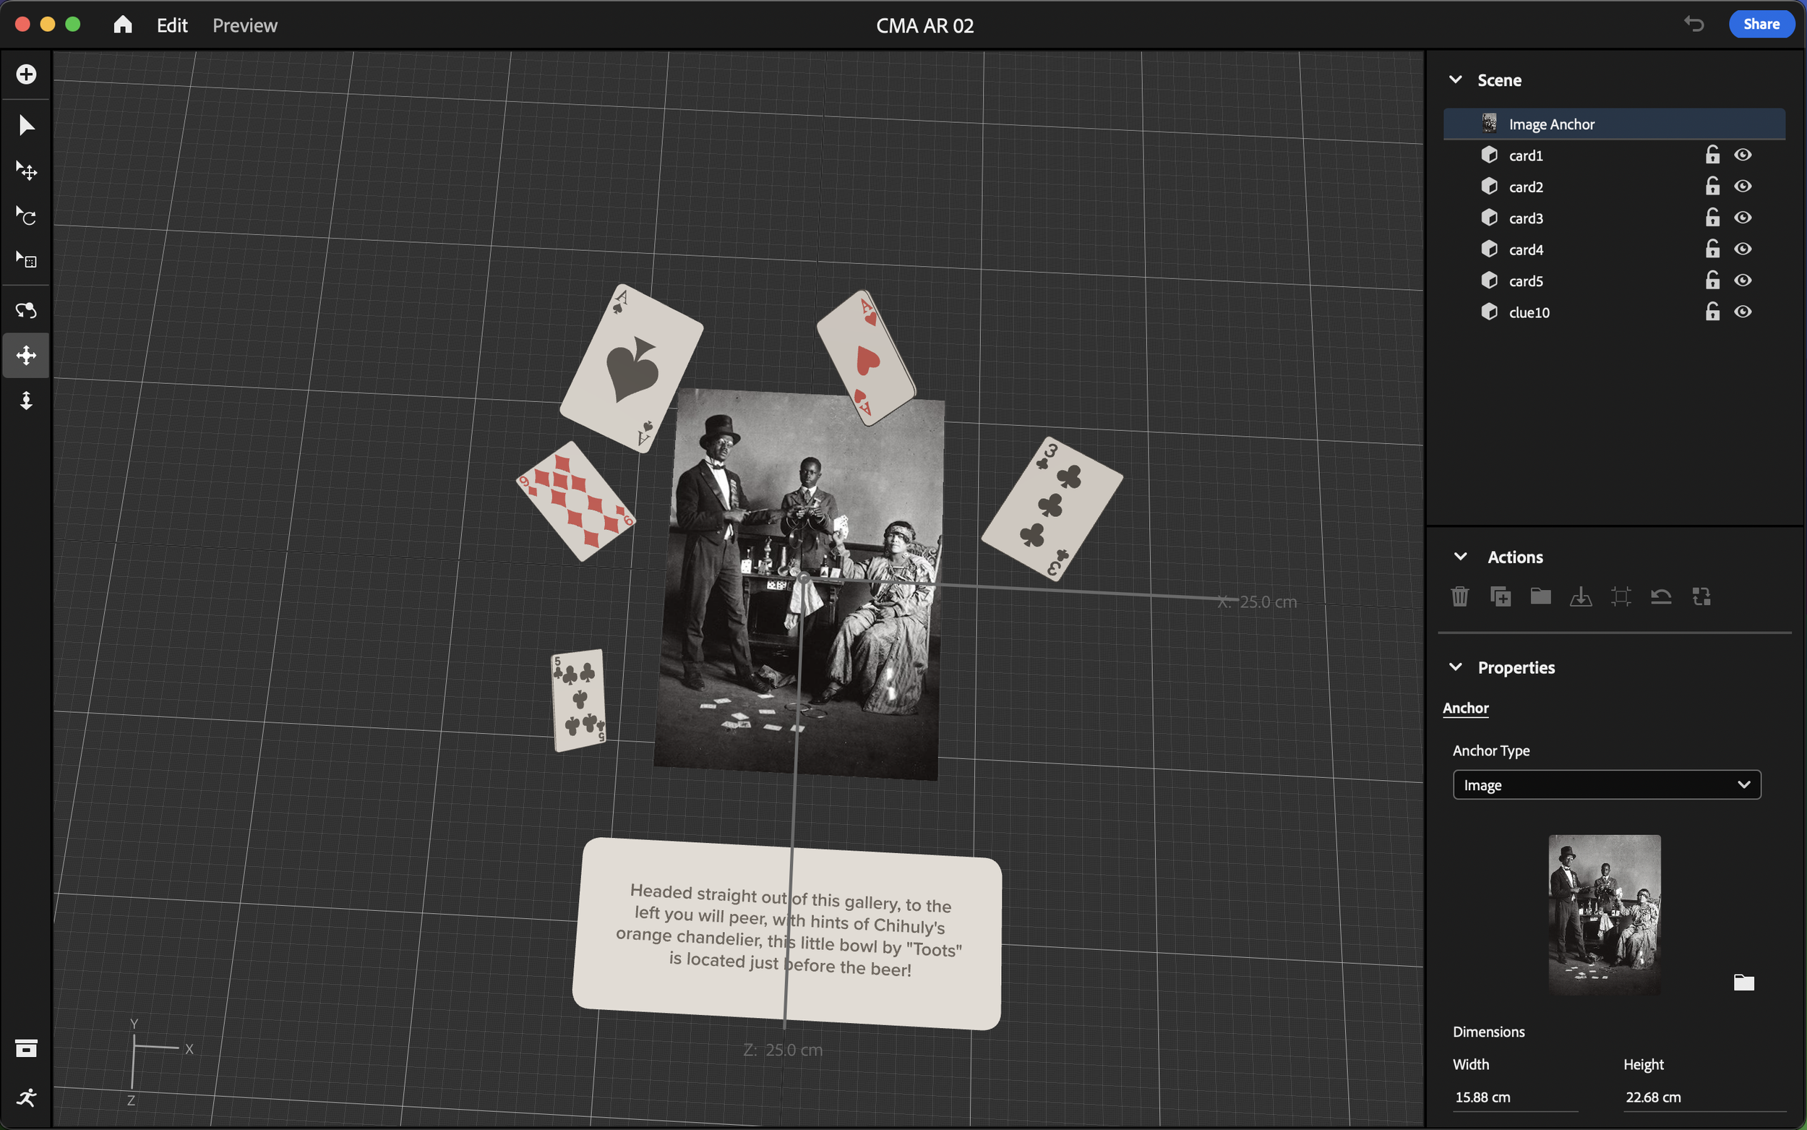Open the Add content plus tool

click(26, 74)
